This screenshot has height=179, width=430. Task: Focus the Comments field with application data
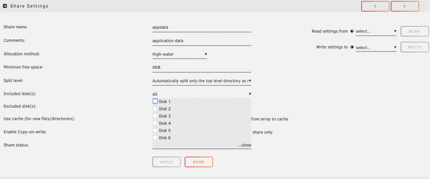(x=202, y=41)
